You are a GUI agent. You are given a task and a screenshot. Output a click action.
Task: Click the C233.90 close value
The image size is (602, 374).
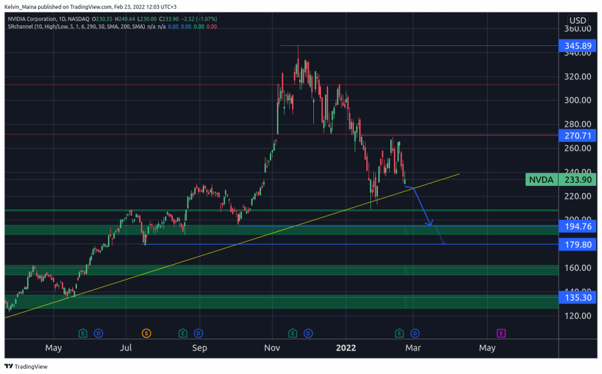click(169, 19)
